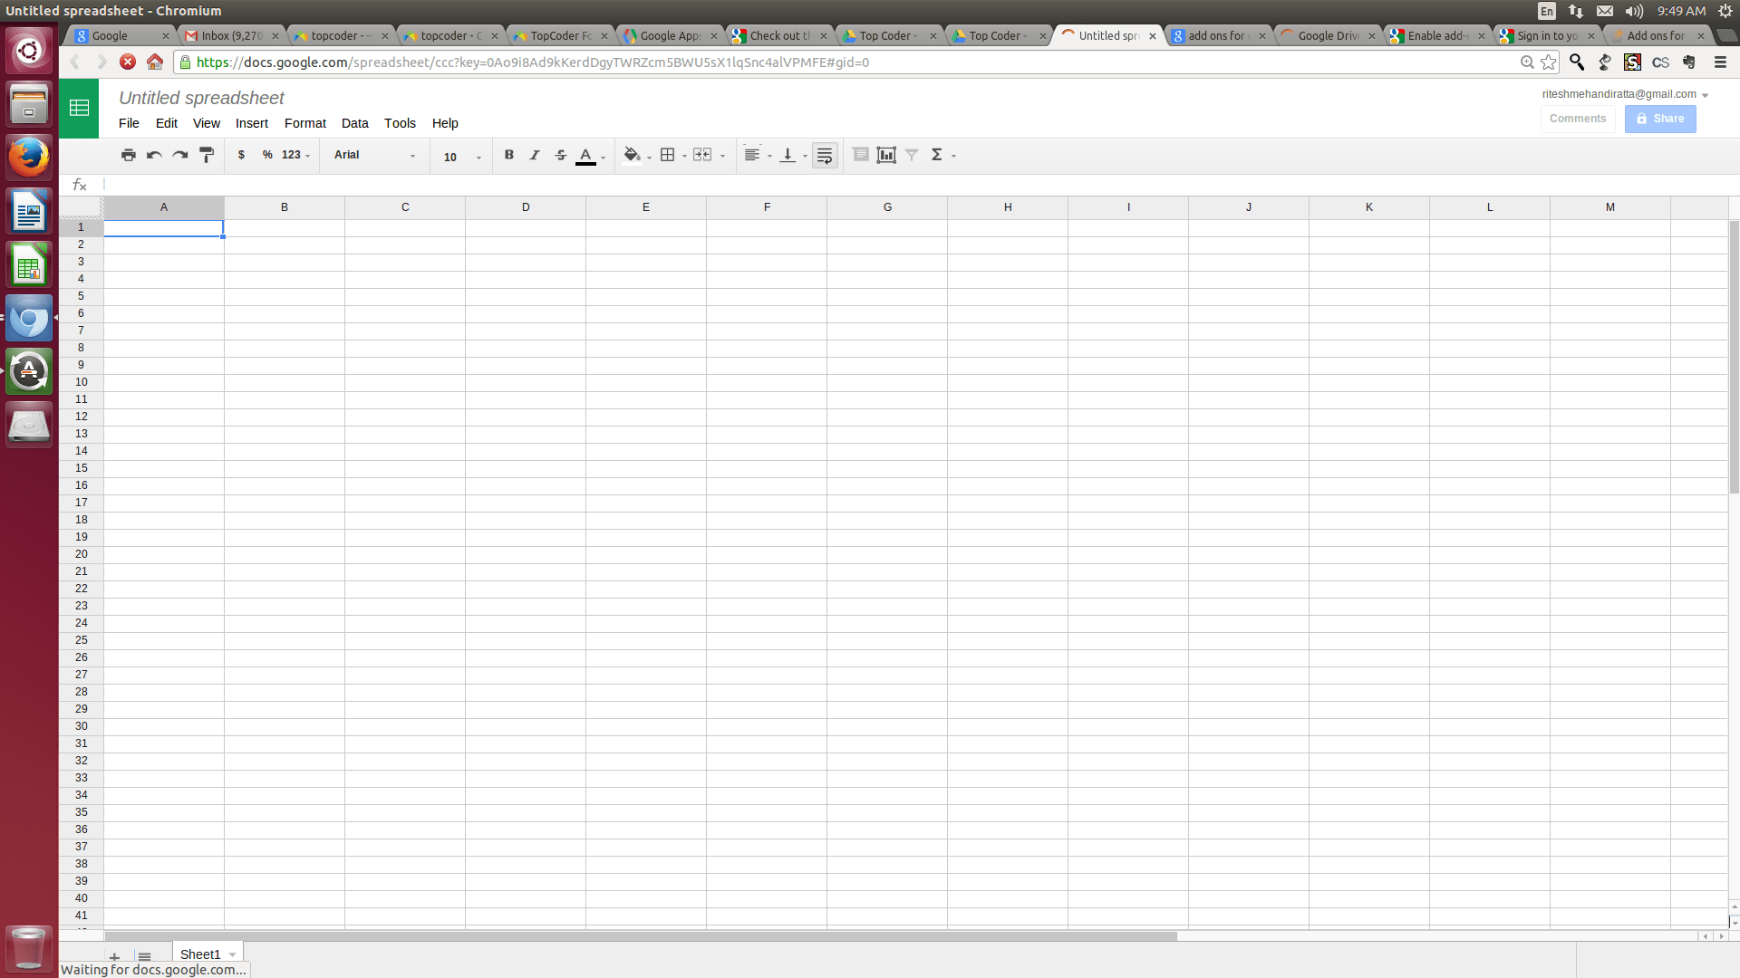Expand the font size 10 dropdown
Image resolution: width=1740 pixels, height=978 pixels.
(458, 156)
